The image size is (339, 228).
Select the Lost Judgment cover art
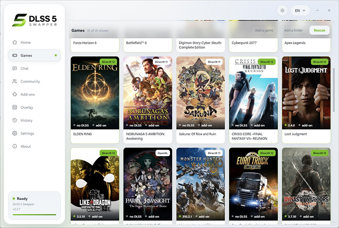pyautogui.click(x=306, y=93)
